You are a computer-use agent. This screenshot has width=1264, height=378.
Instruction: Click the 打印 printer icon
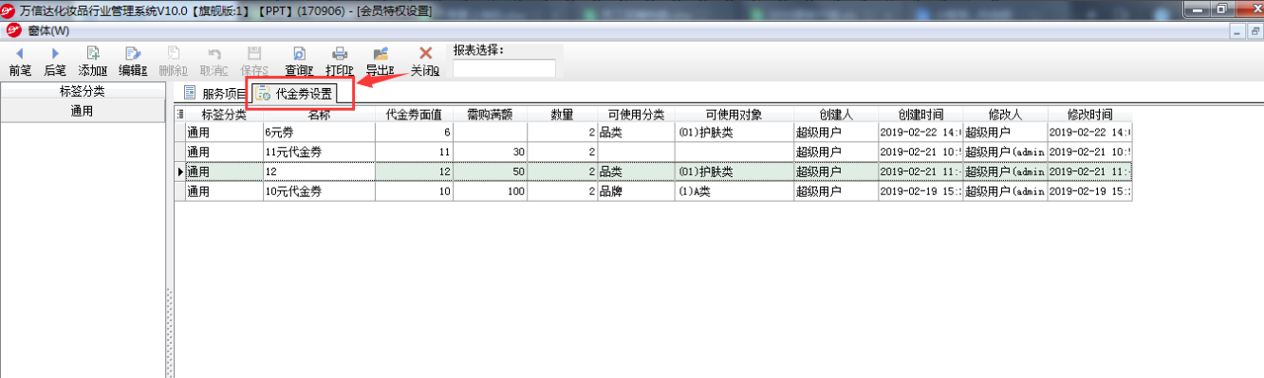pyautogui.click(x=339, y=54)
